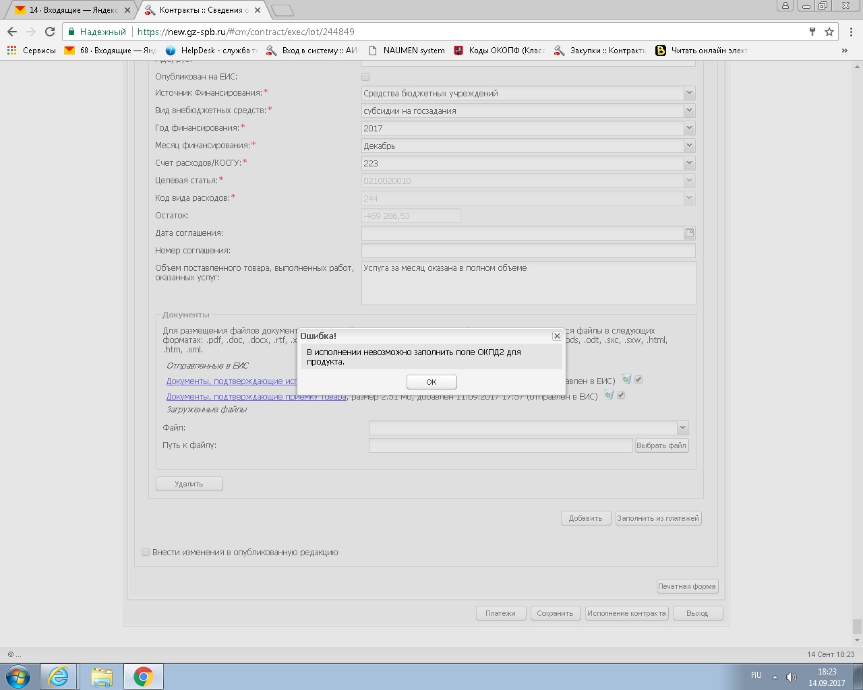Open Документы, подтверждающие приемку товара link
Screen dimensions: 863x690
pyautogui.click(x=256, y=397)
